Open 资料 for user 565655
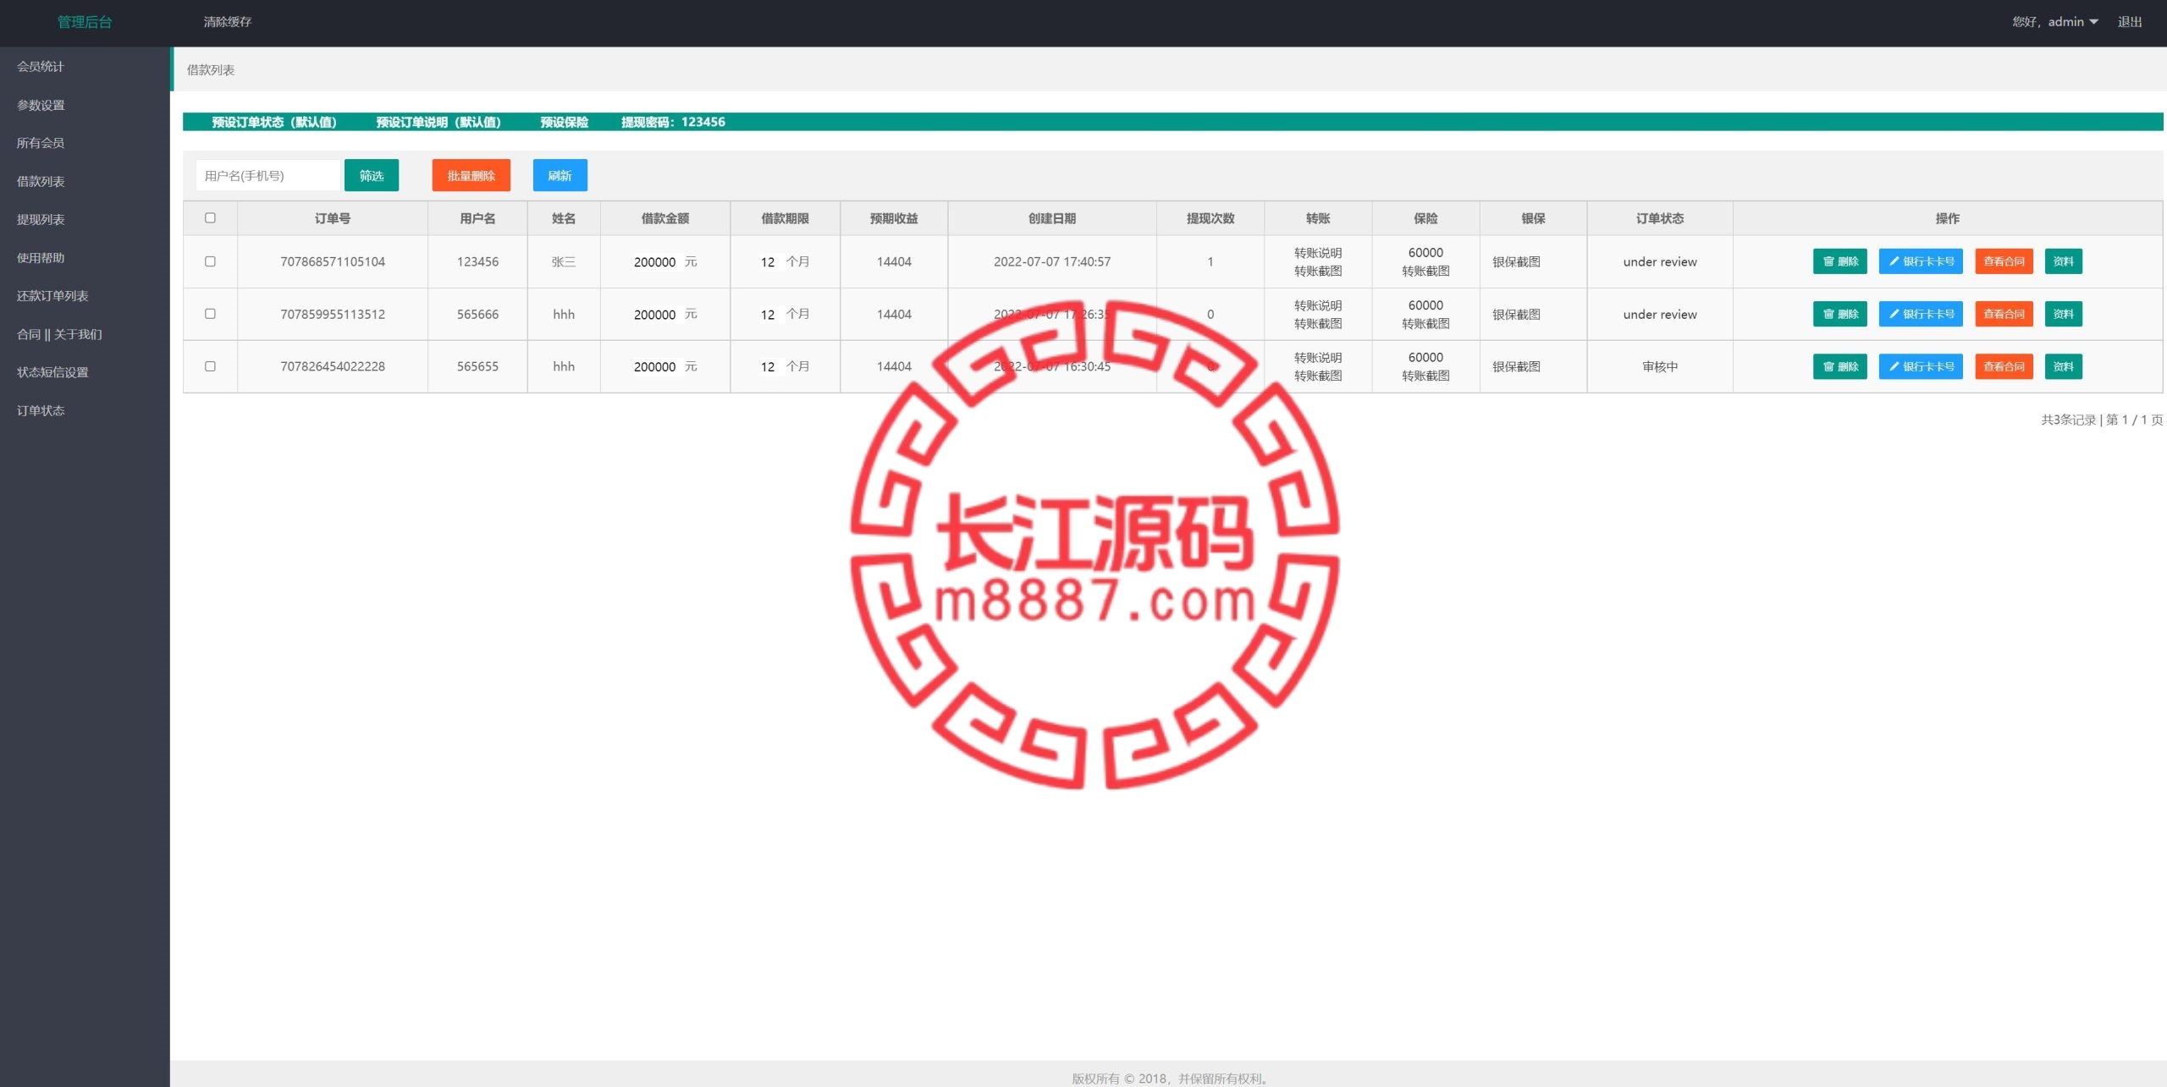Screen dimensions: 2167x1087 click(x=2063, y=366)
